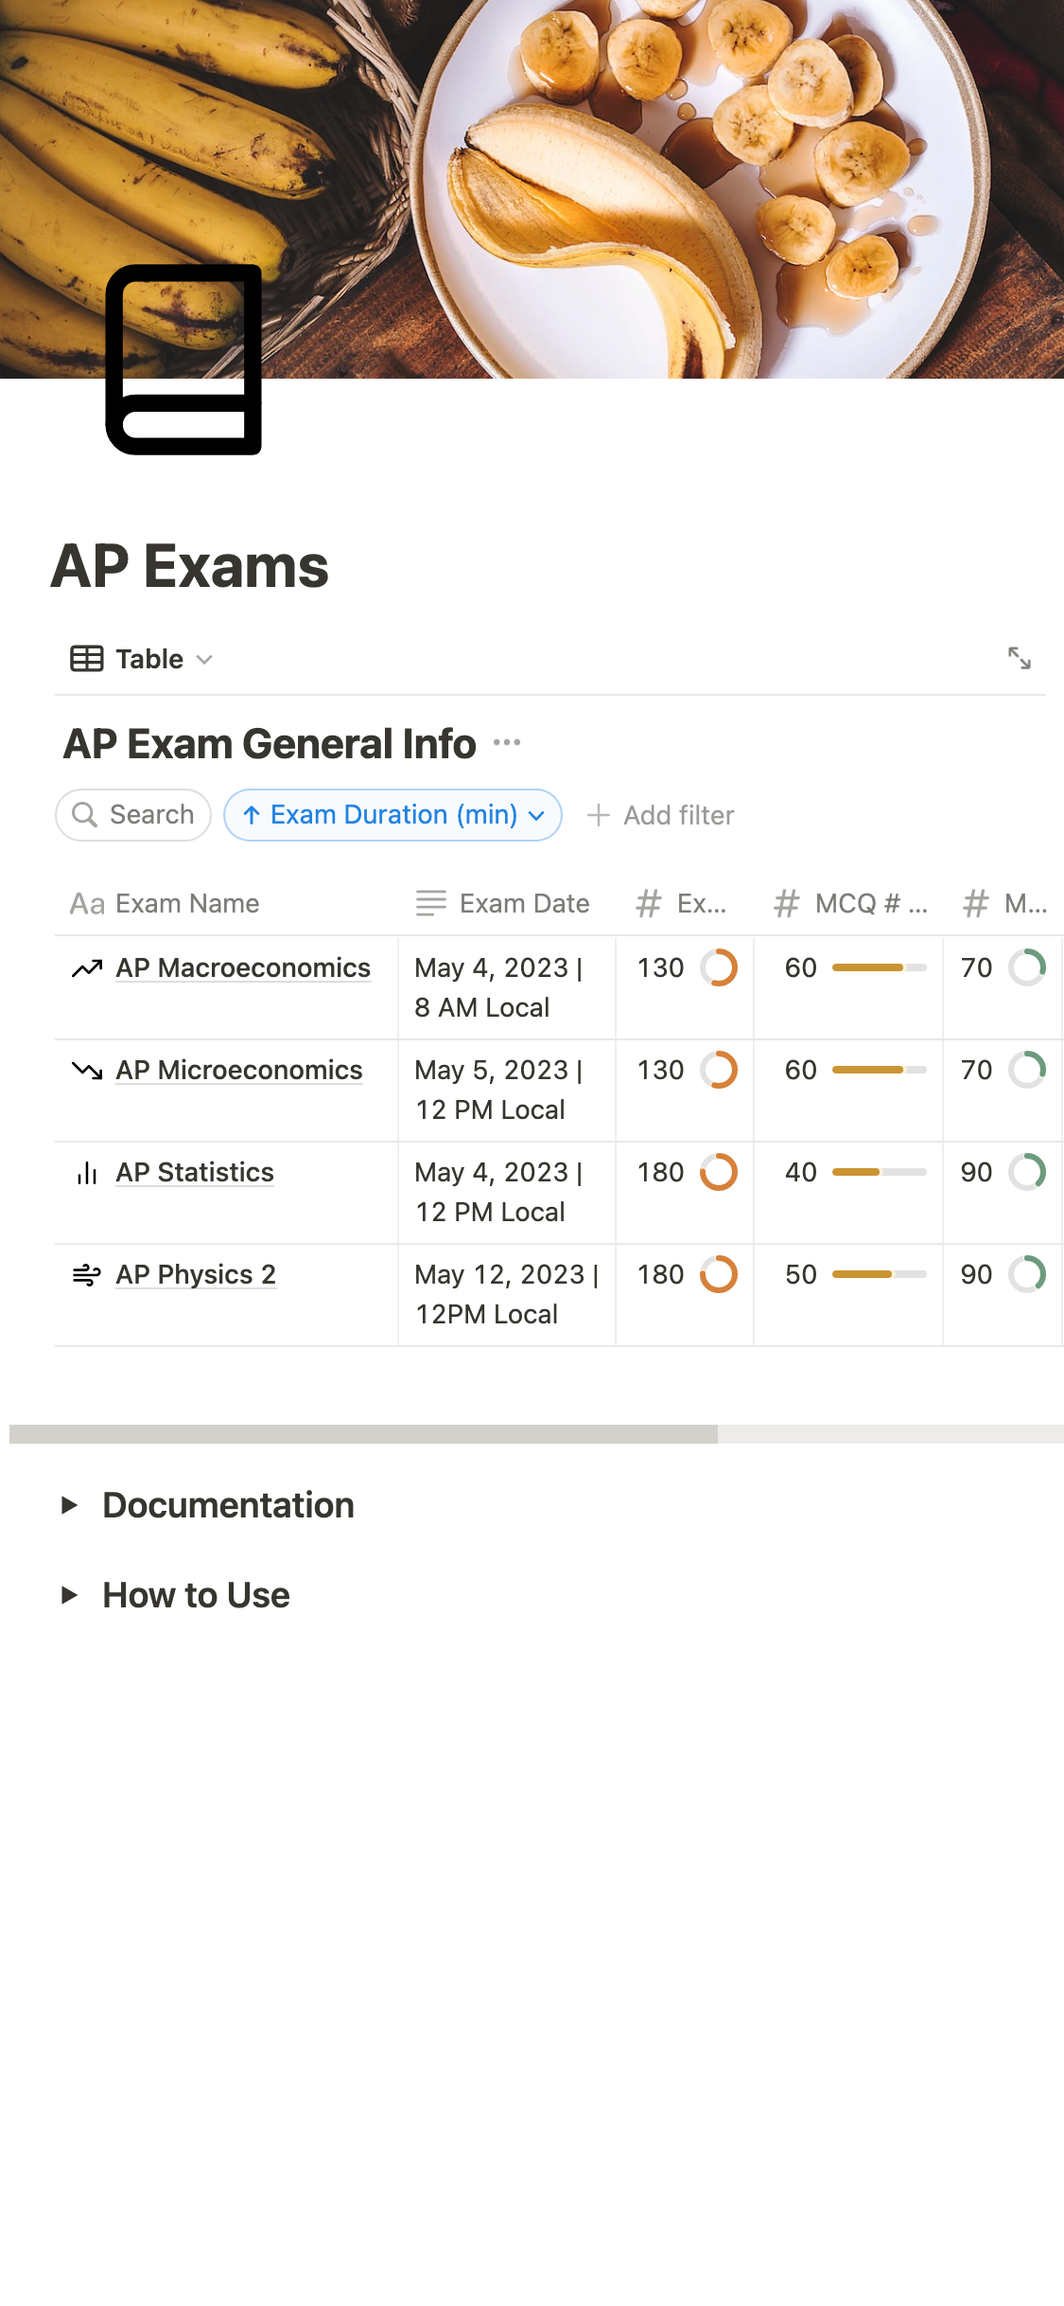The width and height of the screenshot is (1064, 2306).
Task: Open the three-dot menu beside AP Exam General Info
Action: click(507, 743)
